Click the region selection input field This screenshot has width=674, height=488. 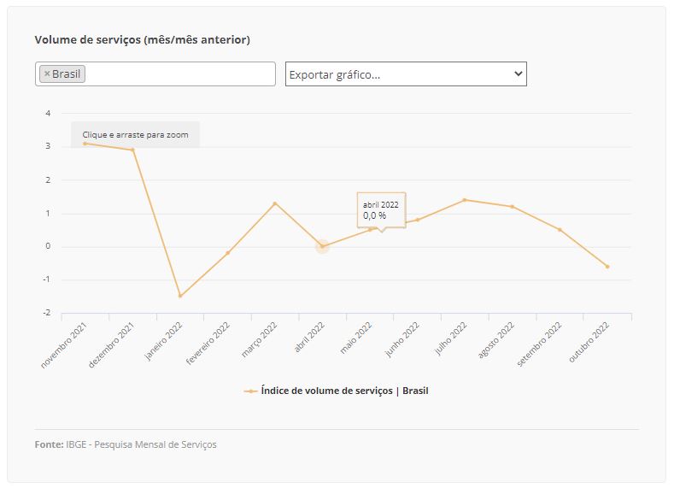point(179,74)
